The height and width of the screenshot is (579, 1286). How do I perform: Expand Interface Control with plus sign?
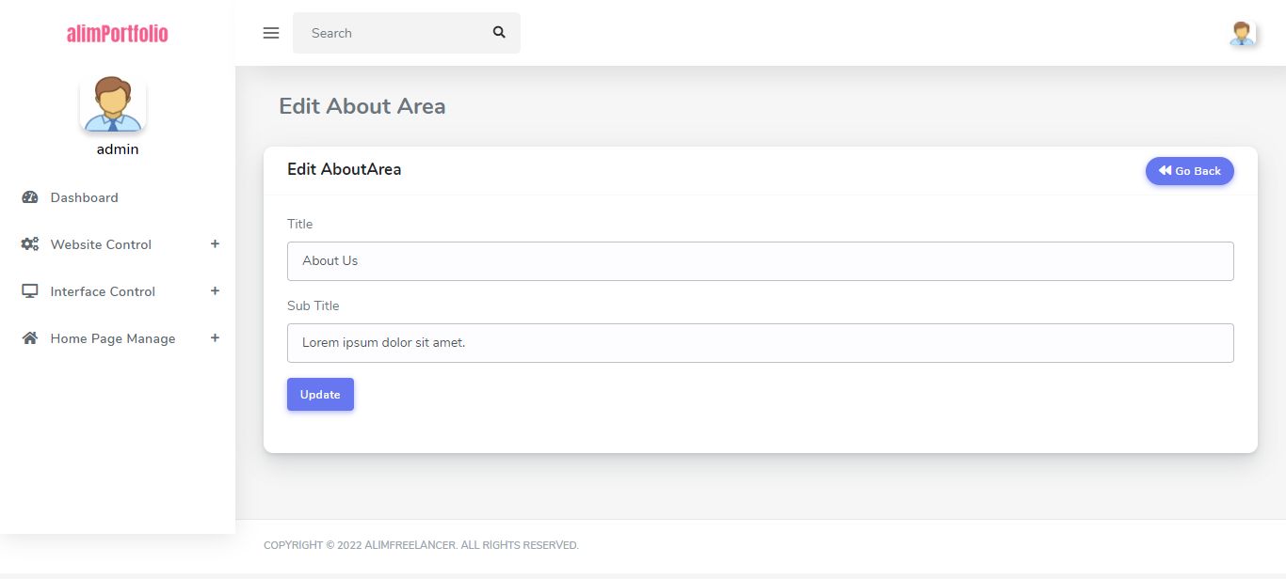tap(215, 291)
